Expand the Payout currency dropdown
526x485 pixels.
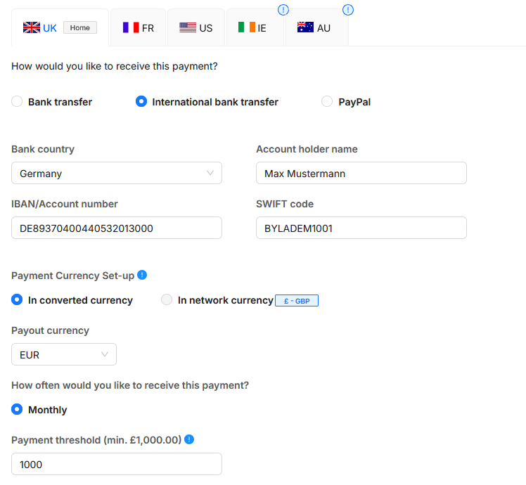[64, 355]
